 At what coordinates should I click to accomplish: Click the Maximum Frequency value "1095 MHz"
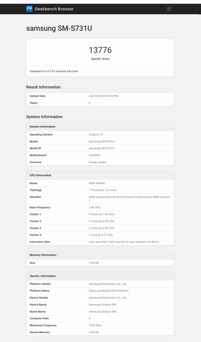96,325
